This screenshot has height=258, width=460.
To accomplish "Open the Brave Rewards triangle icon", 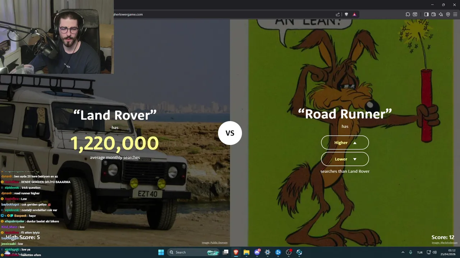I will [x=354, y=14].
